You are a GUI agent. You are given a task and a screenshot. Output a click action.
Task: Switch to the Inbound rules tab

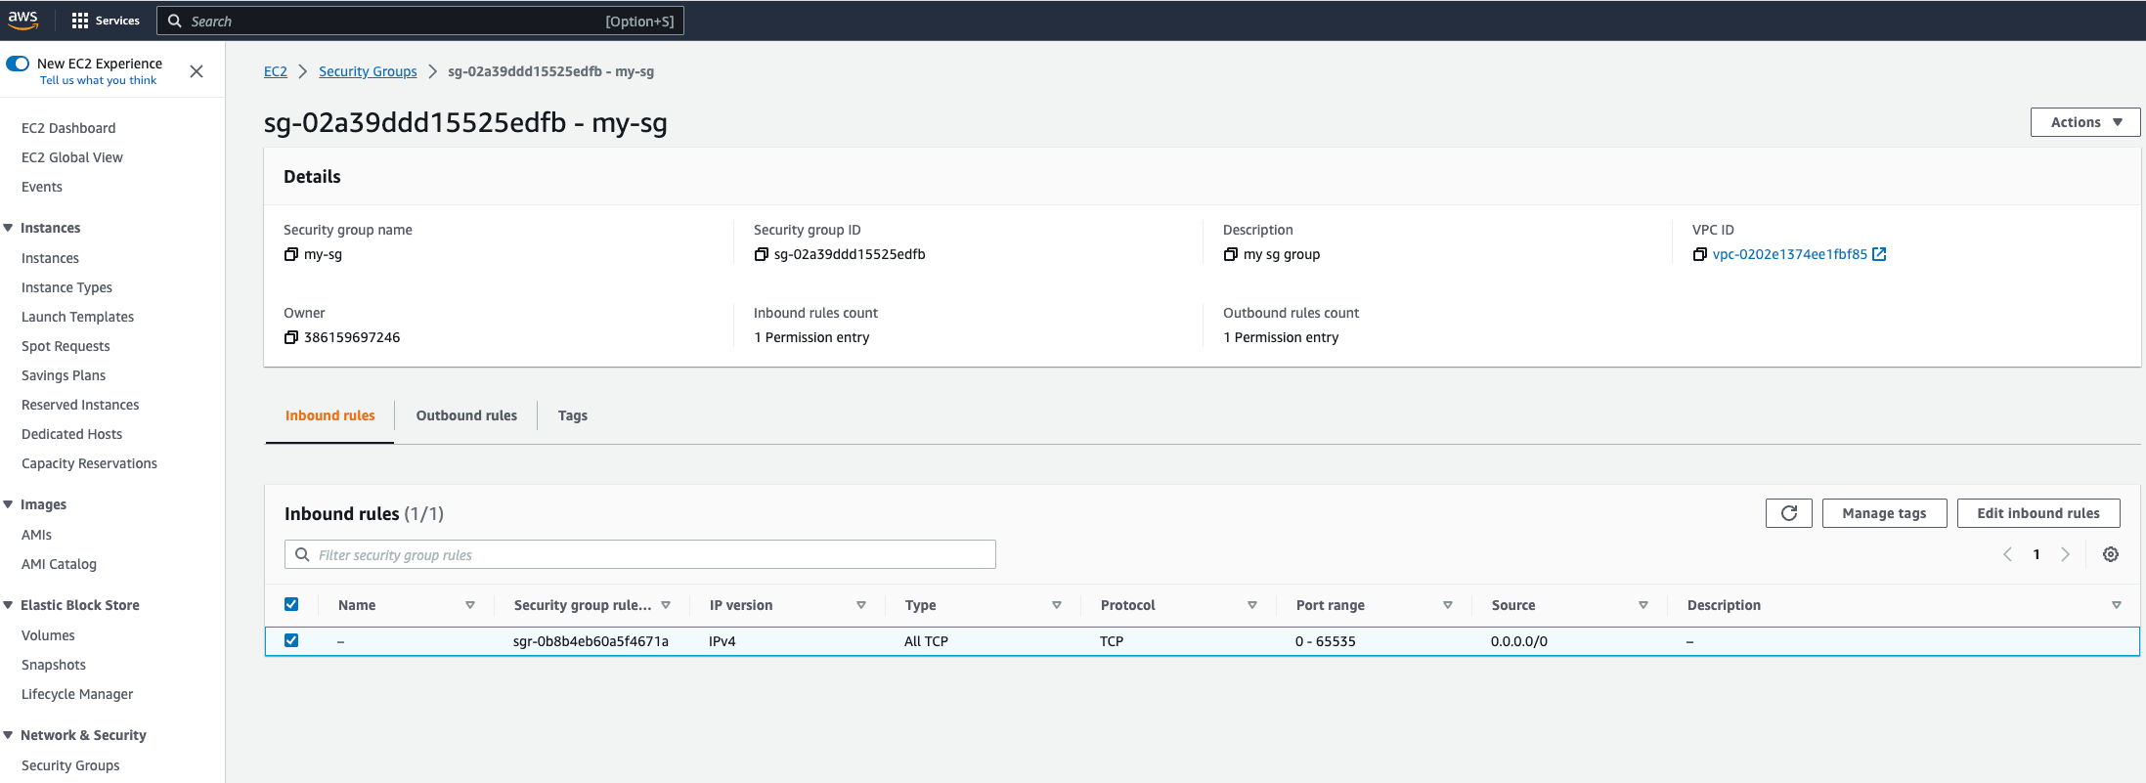tap(329, 415)
